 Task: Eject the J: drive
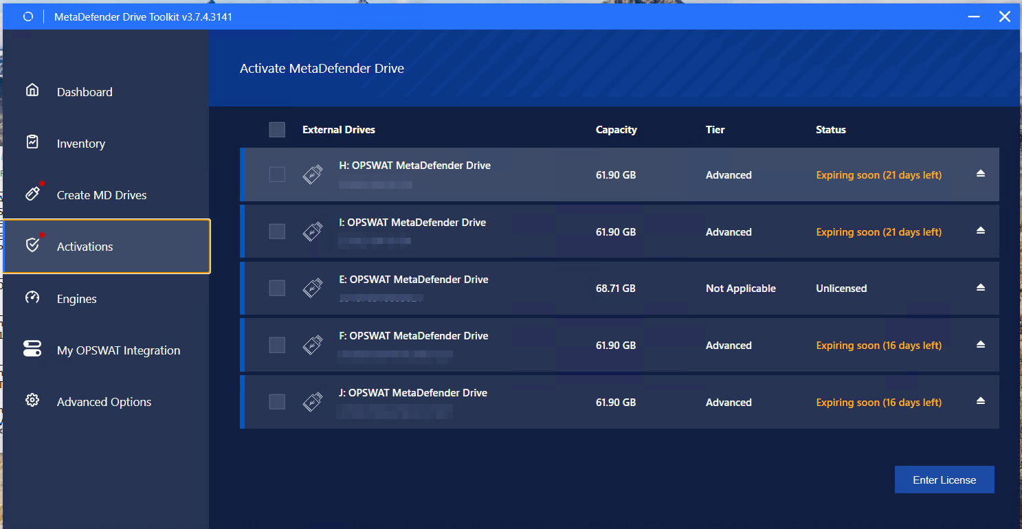click(x=981, y=401)
